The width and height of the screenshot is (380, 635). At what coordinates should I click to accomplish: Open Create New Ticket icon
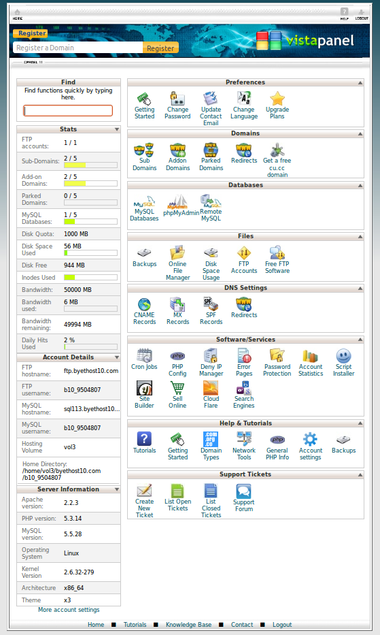click(145, 491)
